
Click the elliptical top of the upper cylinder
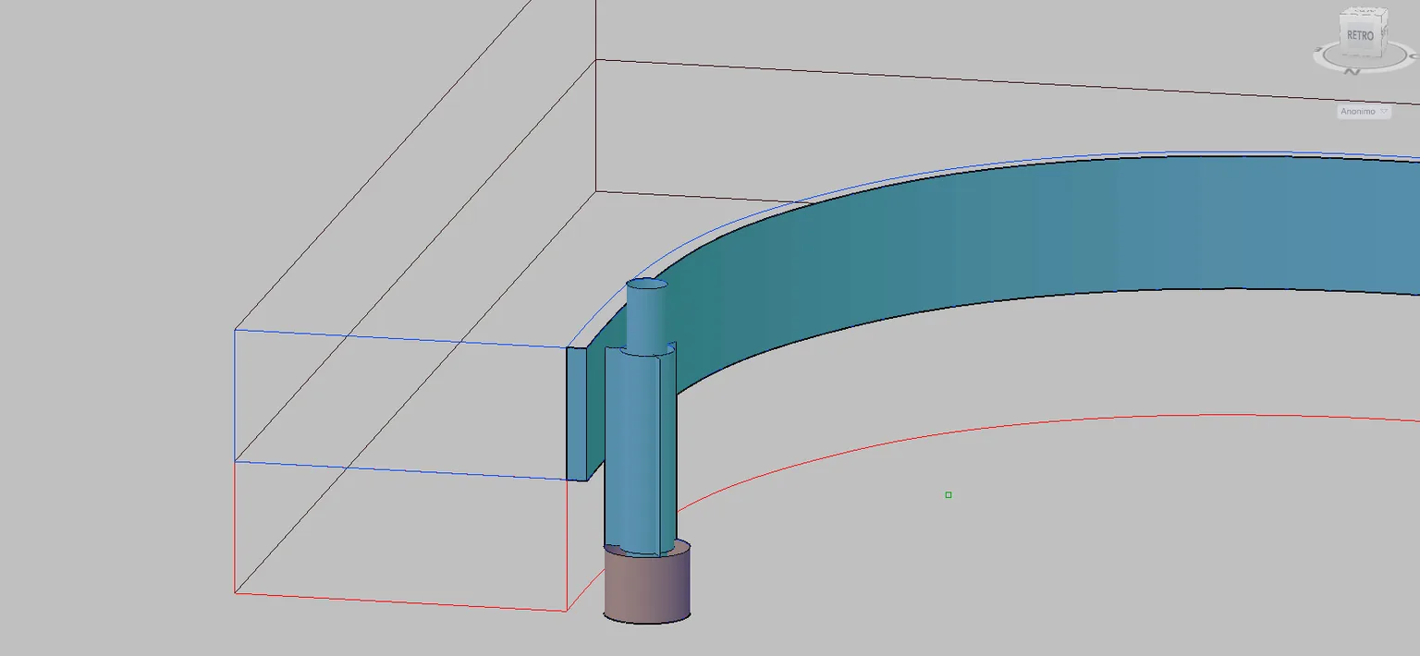click(646, 285)
